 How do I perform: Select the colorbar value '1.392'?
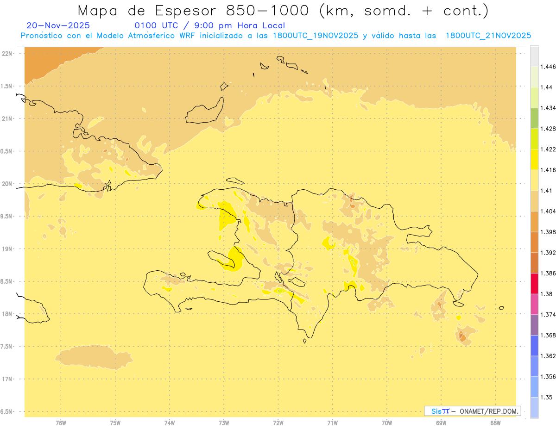click(x=547, y=253)
